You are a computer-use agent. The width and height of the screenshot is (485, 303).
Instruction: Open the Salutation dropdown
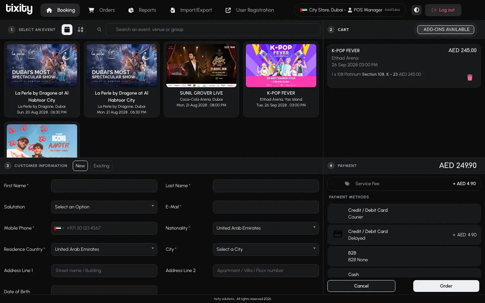[104, 207]
